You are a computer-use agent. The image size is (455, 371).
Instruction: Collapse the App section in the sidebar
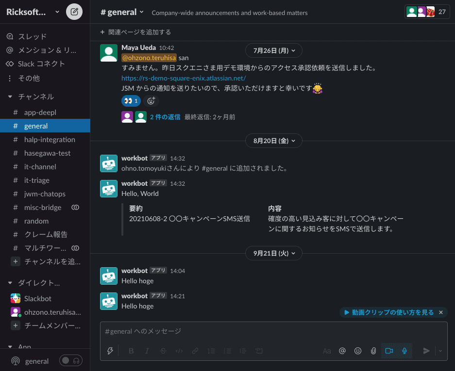pos(10,347)
